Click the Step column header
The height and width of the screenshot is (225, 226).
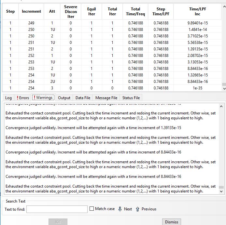[x=10, y=11]
